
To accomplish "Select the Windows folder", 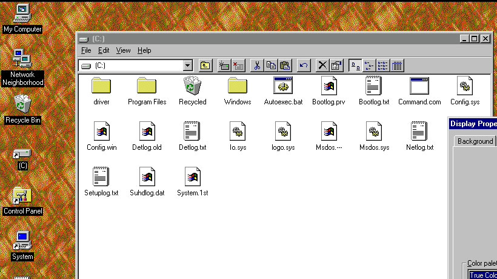I will coord(238,92).
